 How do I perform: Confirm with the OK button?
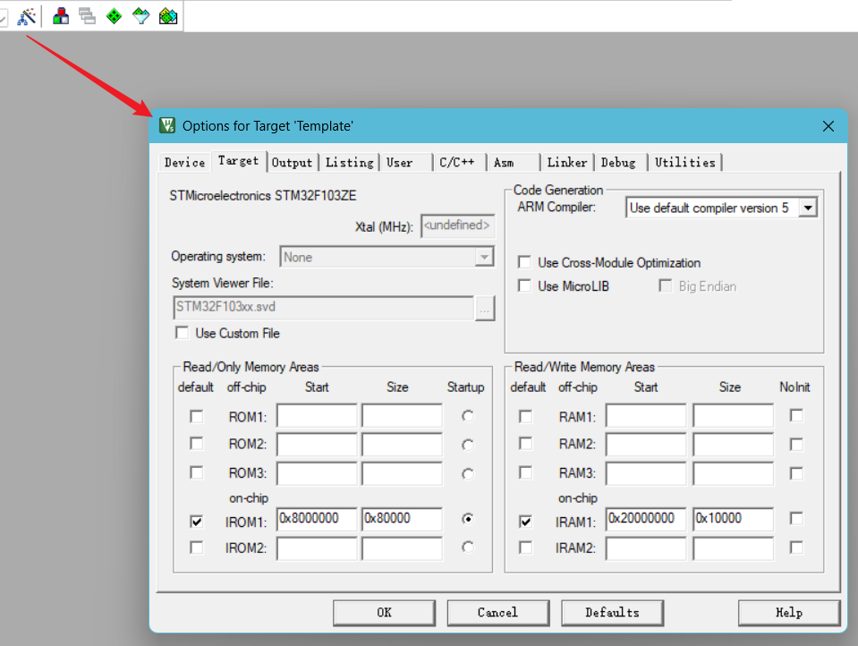(384, 613)
